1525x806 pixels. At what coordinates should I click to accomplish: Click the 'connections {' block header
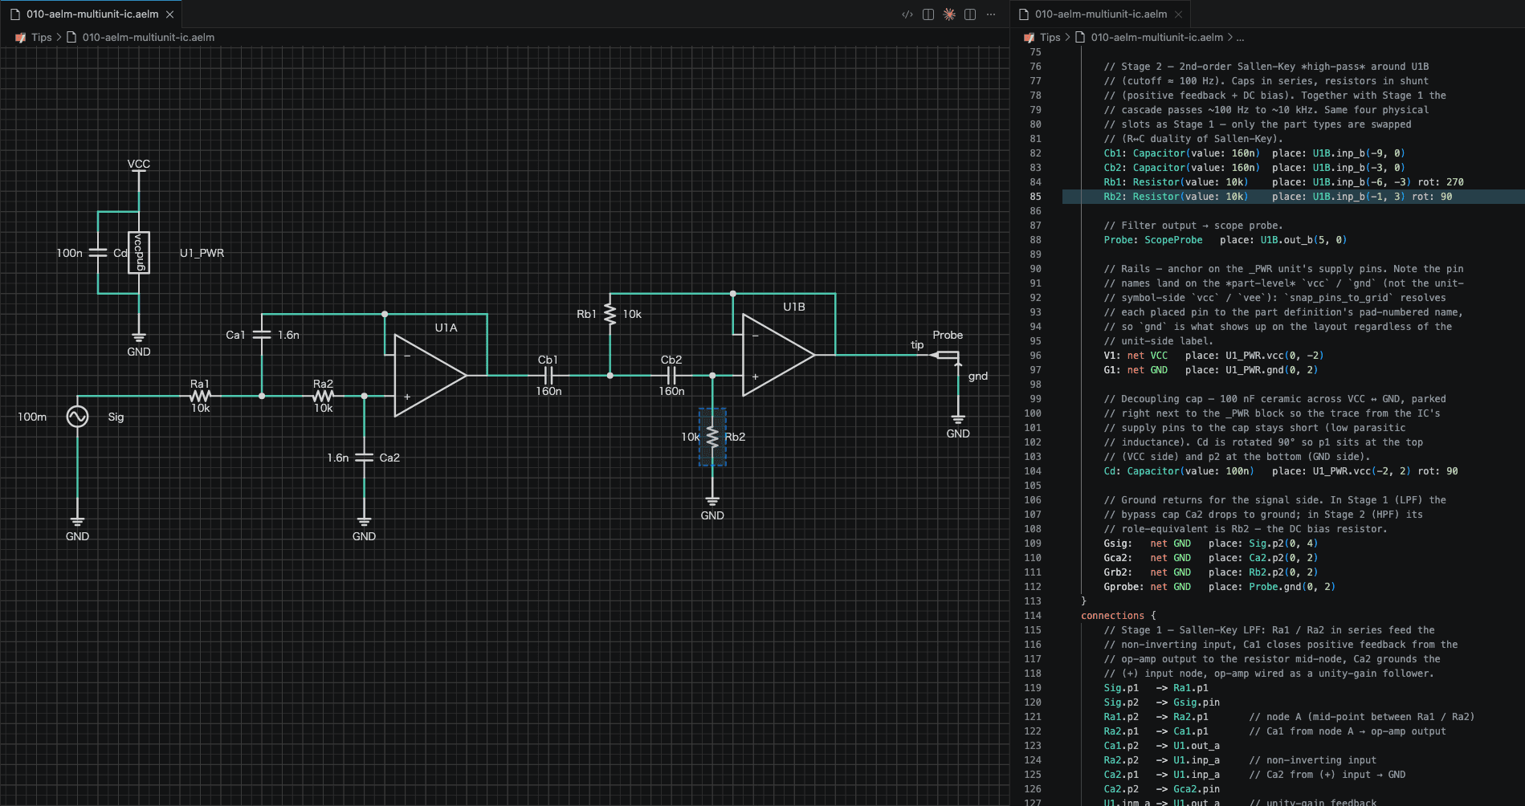(1118, 616)
